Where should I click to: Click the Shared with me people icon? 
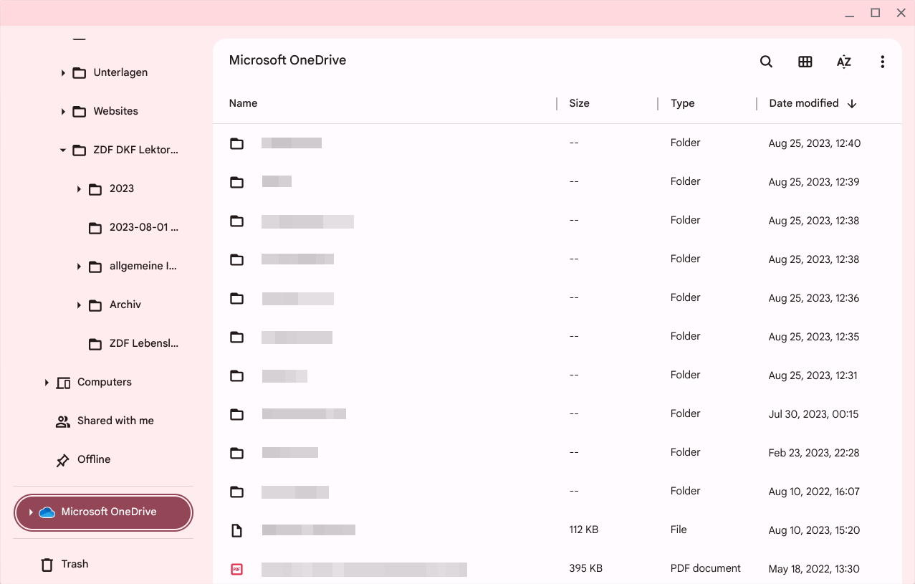pos(62,421)
